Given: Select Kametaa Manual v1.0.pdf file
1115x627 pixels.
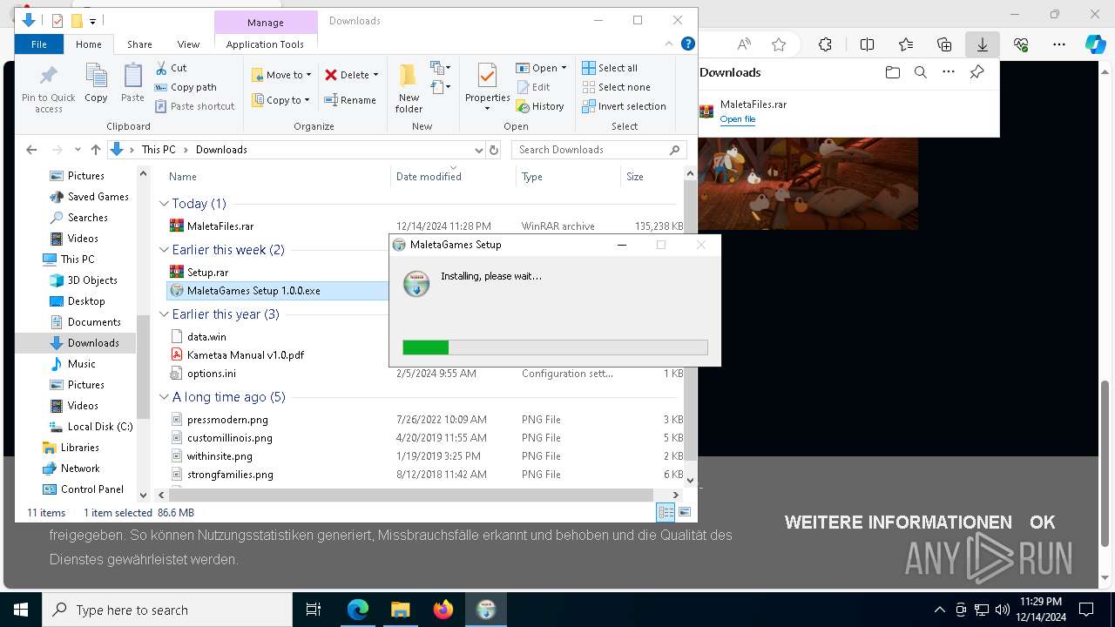Looking at the screenshot, I should coord(246,354).
